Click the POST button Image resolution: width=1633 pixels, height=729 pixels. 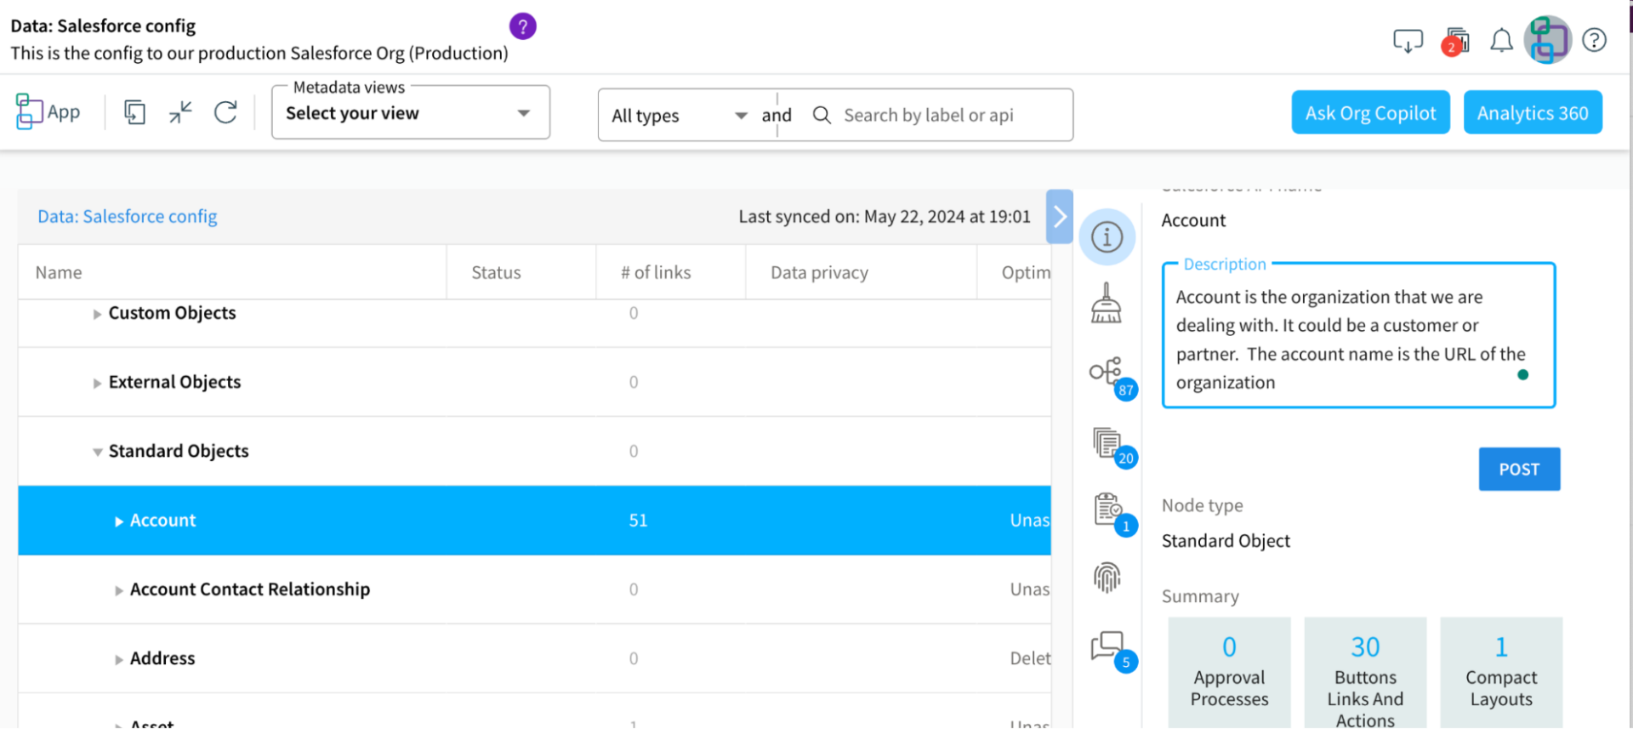pyautogui.click(x=1518, y=470)
